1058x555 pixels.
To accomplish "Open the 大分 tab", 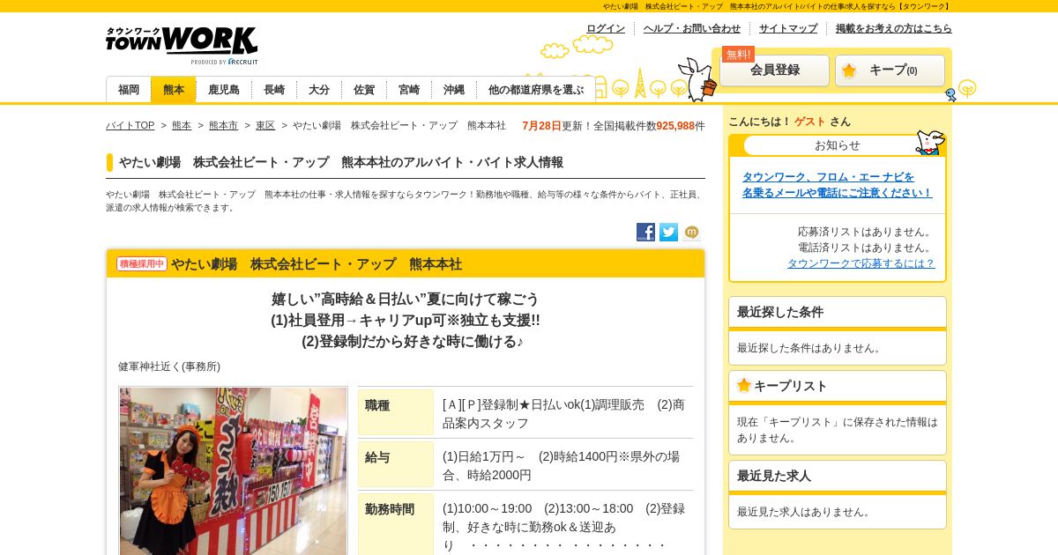I will (319, 90).
